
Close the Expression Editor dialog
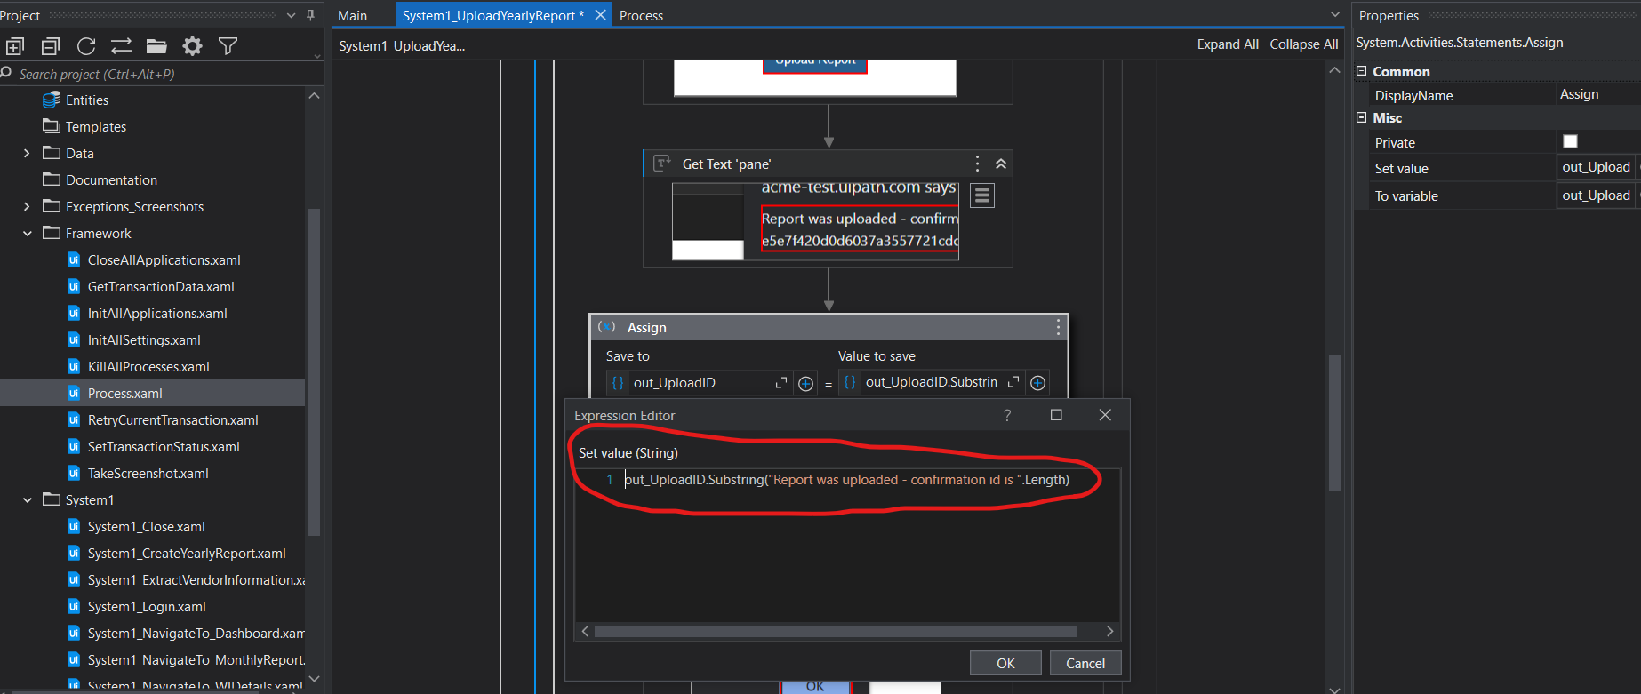click(x=1105, y=415)
